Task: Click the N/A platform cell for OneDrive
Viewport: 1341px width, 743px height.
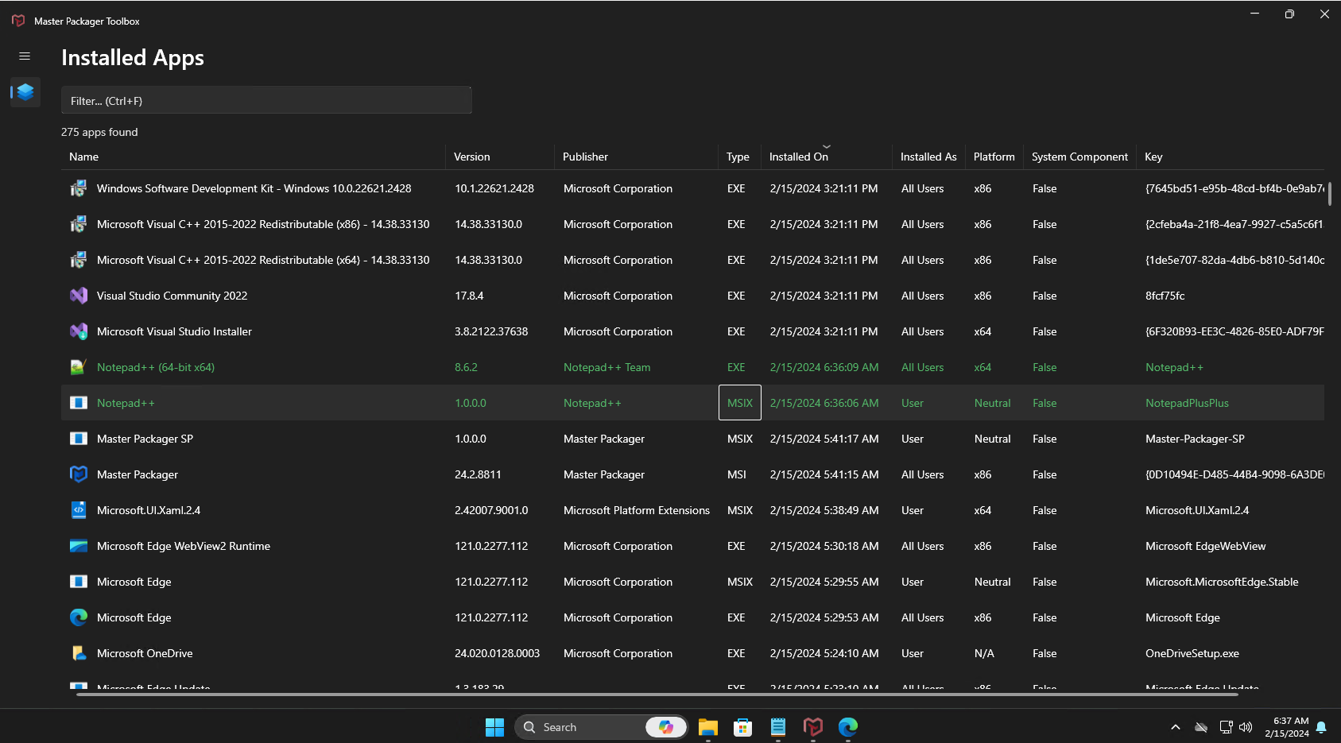Action: click(984, 653)
